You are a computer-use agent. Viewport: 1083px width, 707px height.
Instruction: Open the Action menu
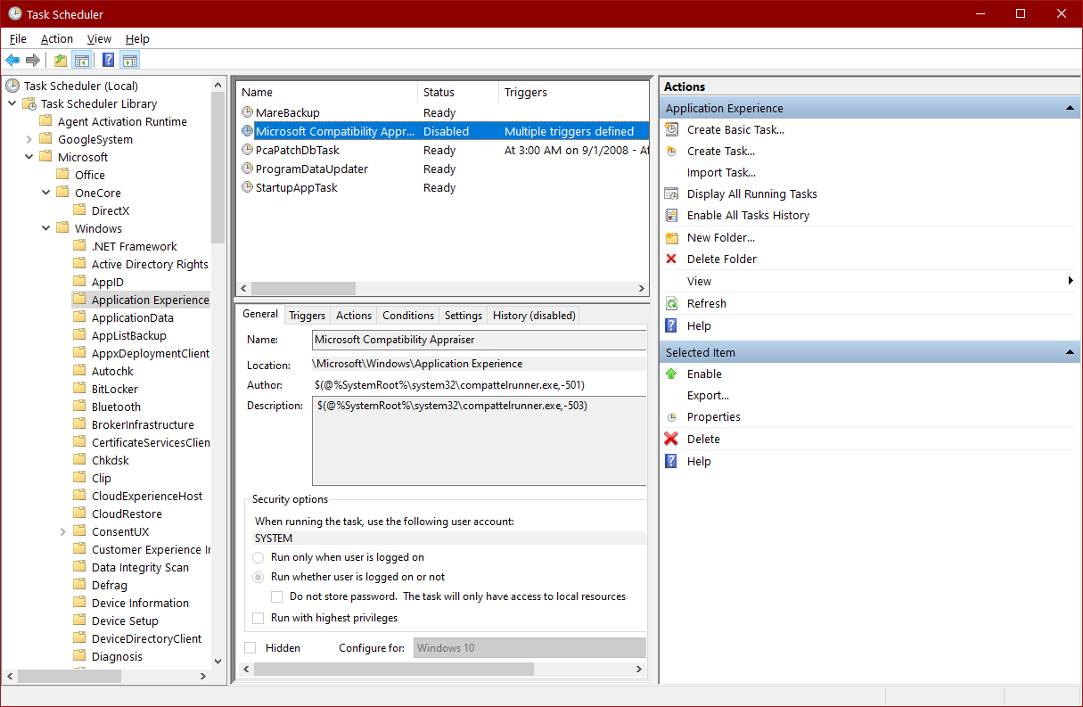tap(57, 38)
